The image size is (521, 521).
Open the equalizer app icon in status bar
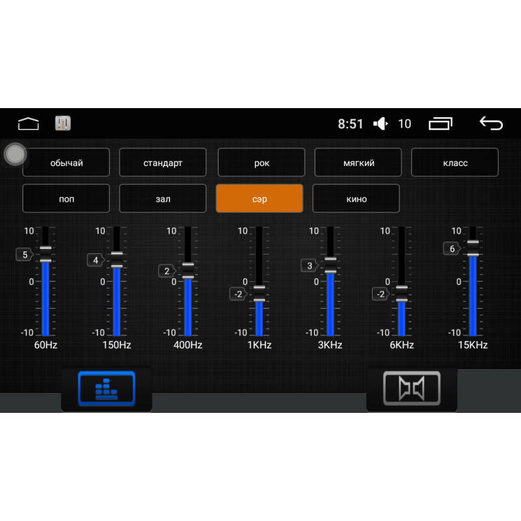[63, 124]
